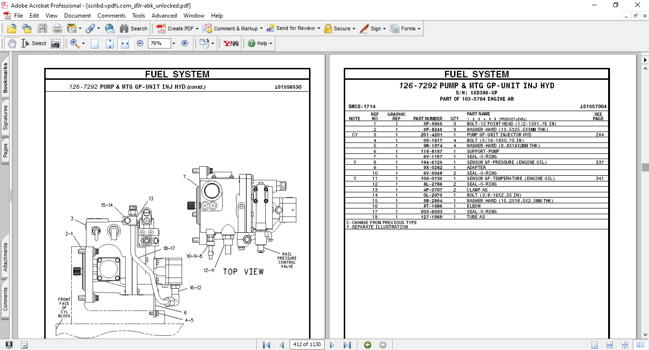Go to previous view green arrow

(368, 345)
